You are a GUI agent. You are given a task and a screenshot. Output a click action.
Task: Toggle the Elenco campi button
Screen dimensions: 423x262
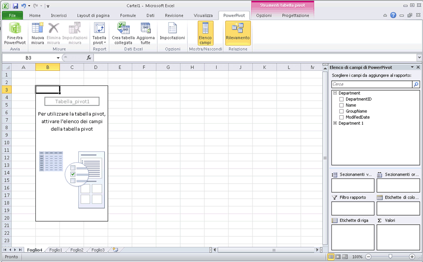[205, 33]
